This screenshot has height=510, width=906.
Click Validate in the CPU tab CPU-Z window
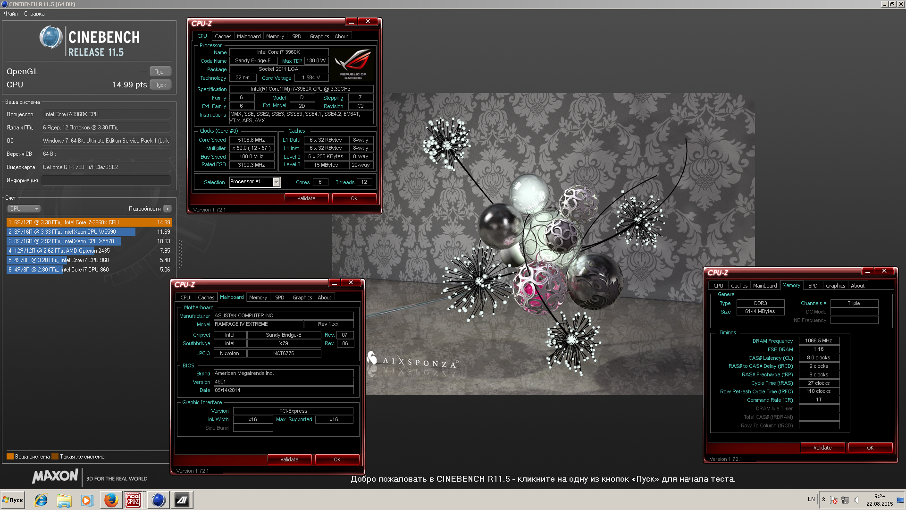tap(306, 198)
